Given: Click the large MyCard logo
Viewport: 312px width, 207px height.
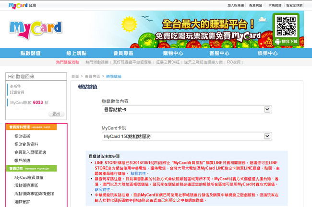Looking at the screenshot, I should [x=36, y=30].
